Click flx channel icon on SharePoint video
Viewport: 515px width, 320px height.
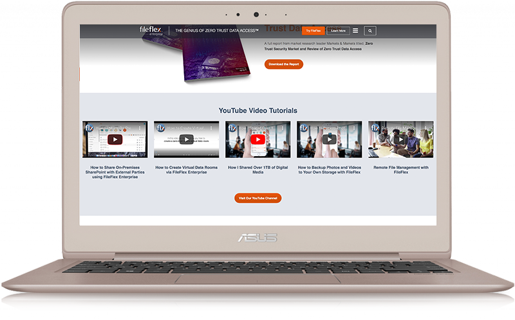point(89,128)
